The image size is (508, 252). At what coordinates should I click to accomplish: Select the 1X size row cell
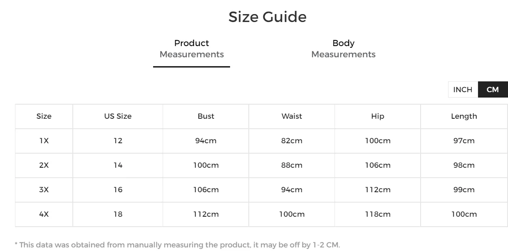point(44,141)
